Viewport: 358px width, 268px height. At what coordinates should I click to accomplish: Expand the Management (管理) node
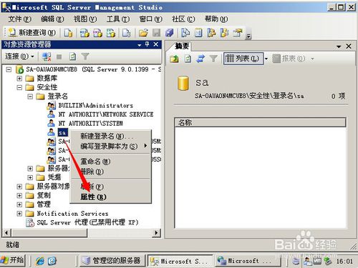[19, 204]
